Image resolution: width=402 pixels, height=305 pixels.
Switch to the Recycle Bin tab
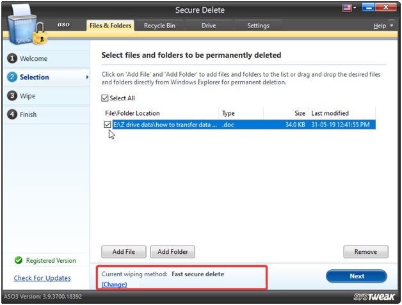[x=159, y=26]
